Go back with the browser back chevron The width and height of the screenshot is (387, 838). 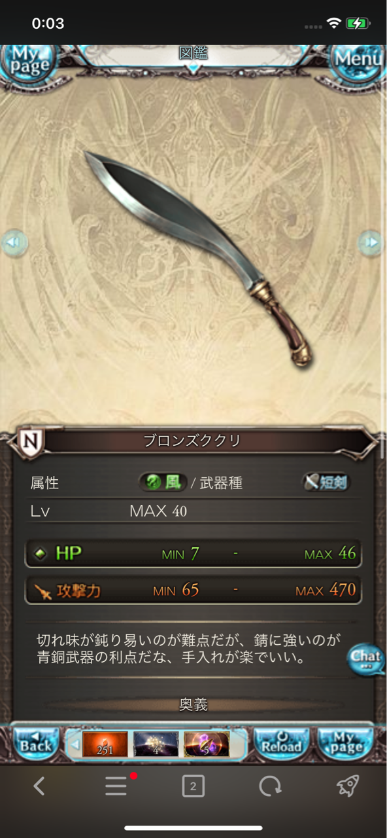(39, 786)
